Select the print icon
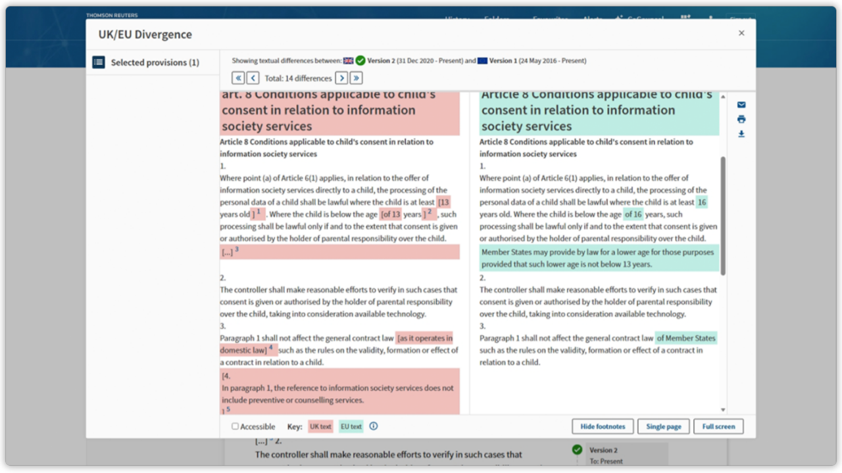 (741, 119)
